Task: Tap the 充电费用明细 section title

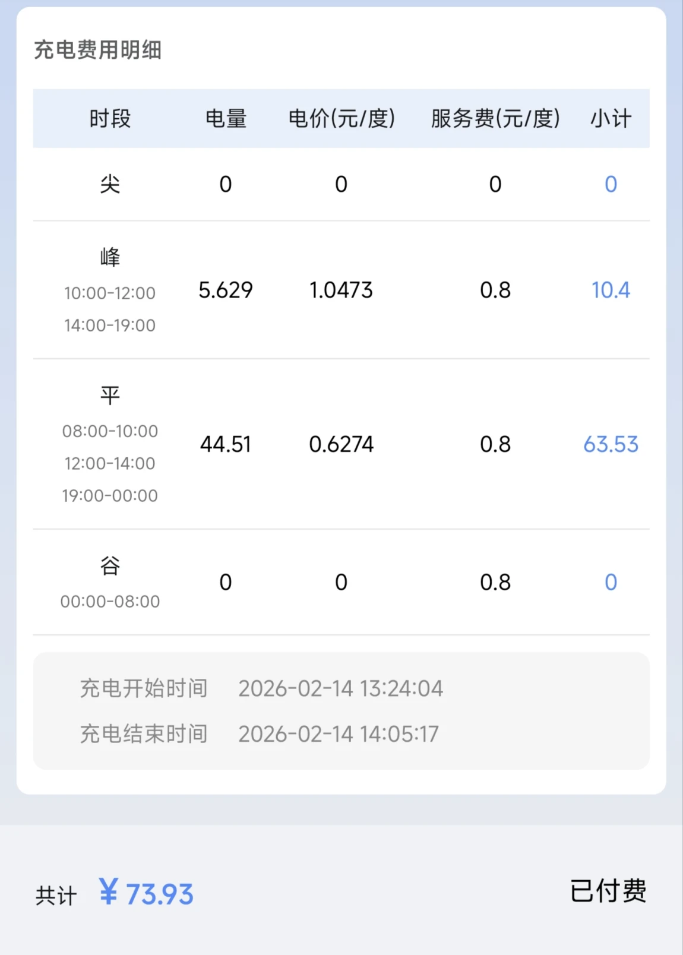Action: [97, 50]
